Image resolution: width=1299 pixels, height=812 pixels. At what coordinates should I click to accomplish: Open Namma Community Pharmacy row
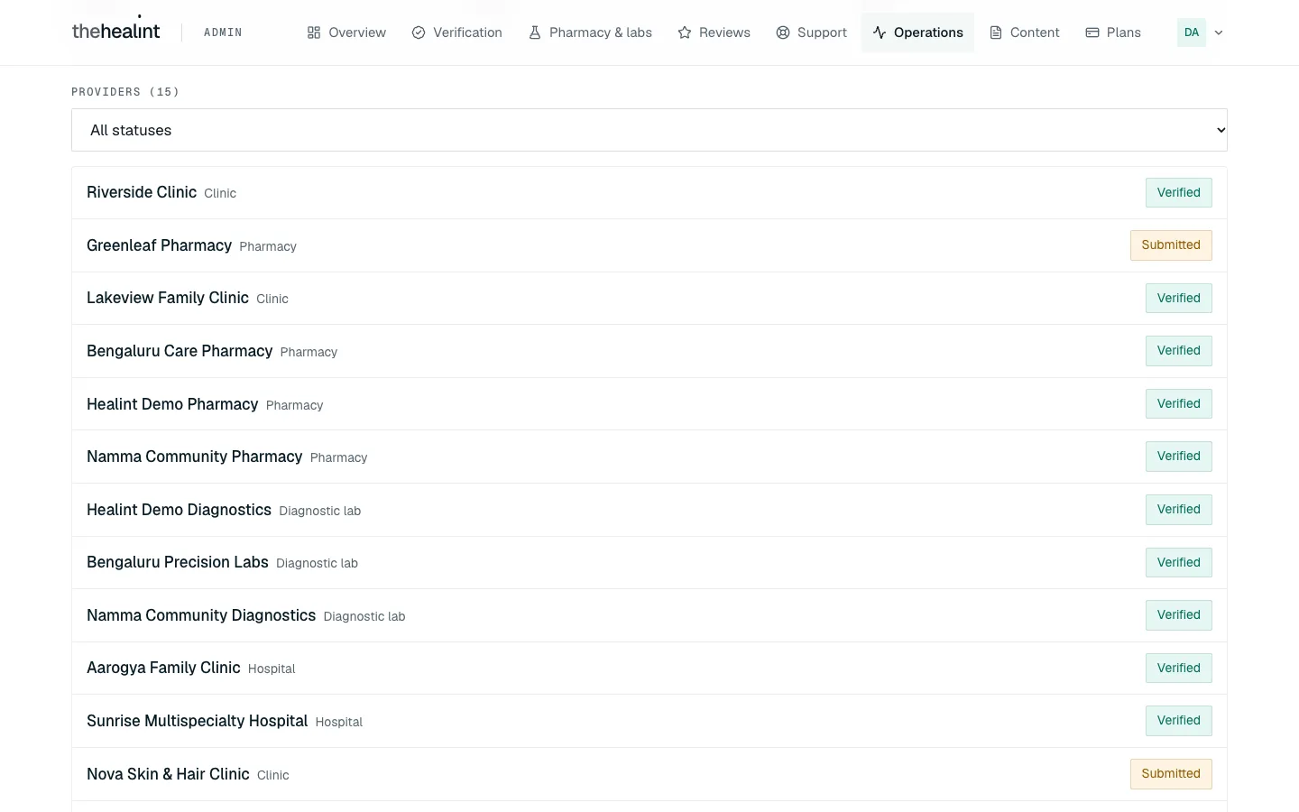[x=649, y=457]
